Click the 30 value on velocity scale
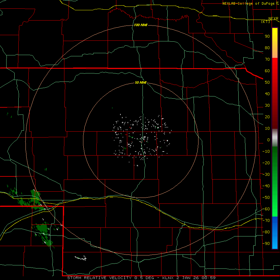280x280 pixels. coord(267,105)
